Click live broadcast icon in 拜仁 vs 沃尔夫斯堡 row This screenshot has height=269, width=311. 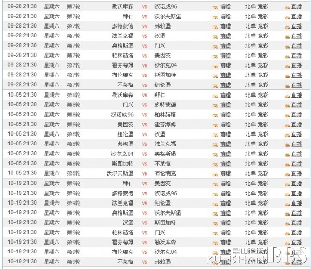pyautogui.click(x=287, y=18)
